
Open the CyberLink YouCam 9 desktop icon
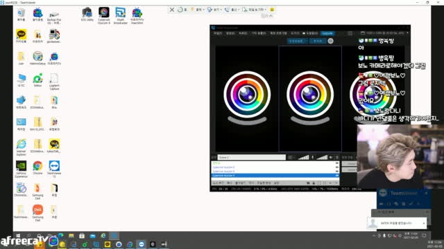[x=104, y=15]
